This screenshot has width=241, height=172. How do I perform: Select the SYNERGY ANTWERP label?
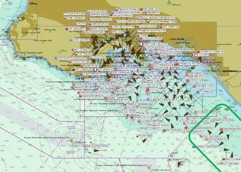click(x=205, y=147)
